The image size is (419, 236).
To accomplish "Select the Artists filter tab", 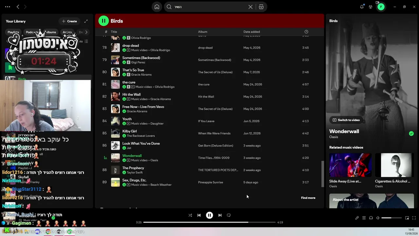I will tap(67, 32).
